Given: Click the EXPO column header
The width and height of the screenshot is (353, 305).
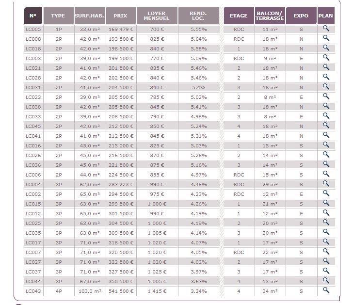Looking at the screenshot, I should pyautogui.click(x=301, y=16).
